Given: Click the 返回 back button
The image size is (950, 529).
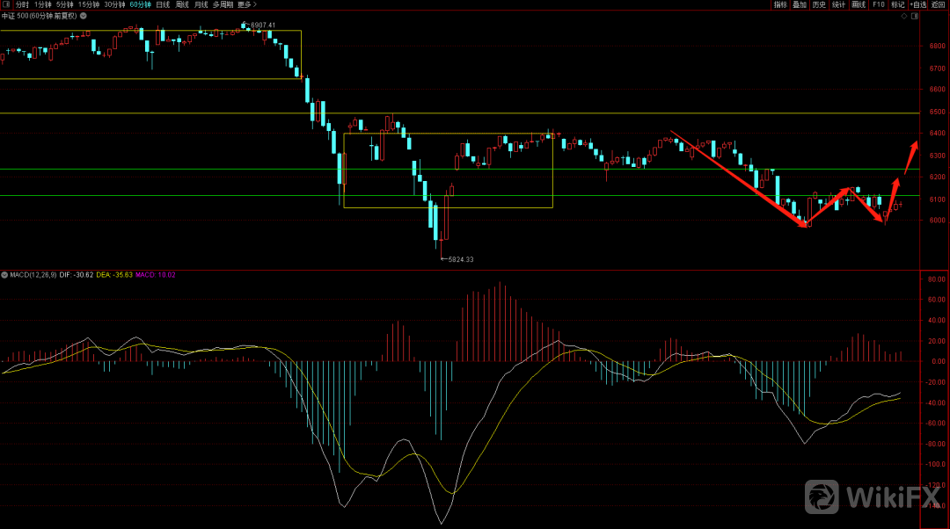Looking at the screenshot, I should point(939,4).
